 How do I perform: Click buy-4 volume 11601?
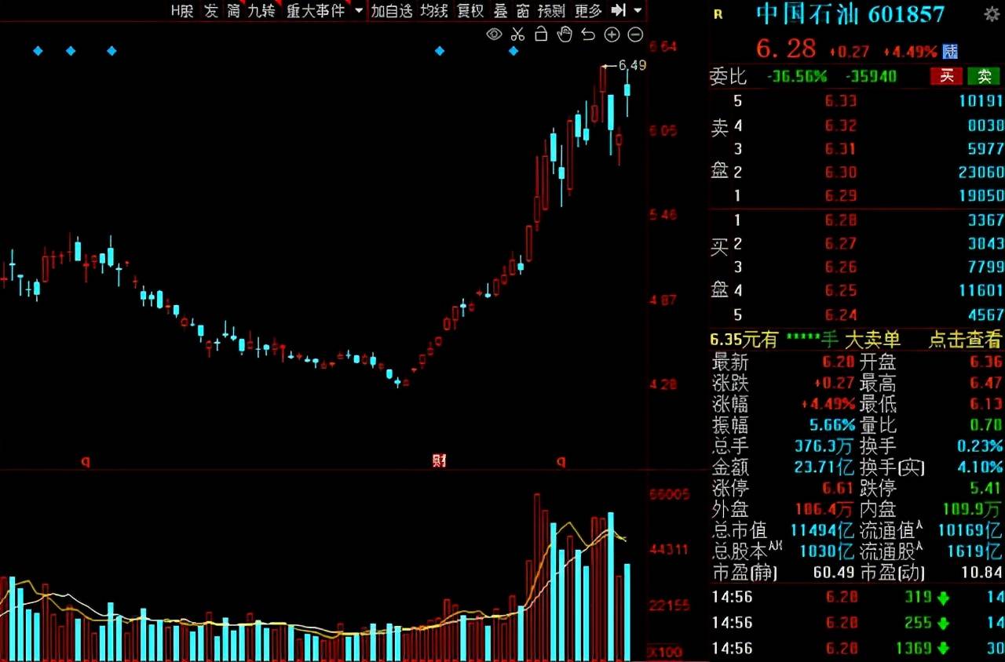981,291
